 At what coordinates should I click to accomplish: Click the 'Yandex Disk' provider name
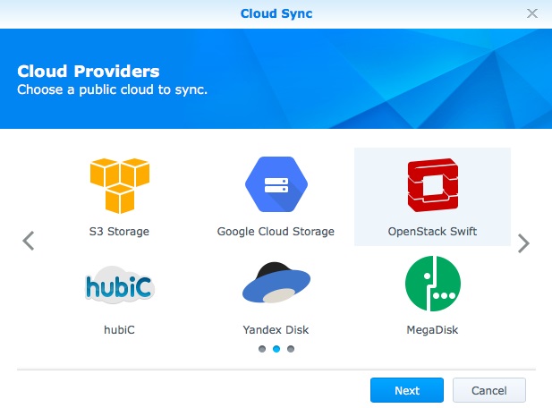click(276, 330)
